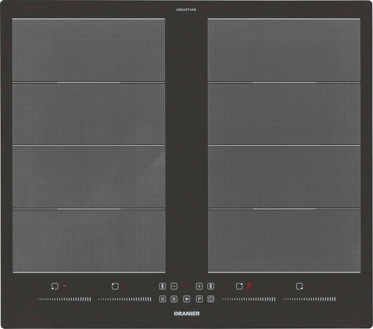Tap the INDUKTION label at the top

point(186,10)
